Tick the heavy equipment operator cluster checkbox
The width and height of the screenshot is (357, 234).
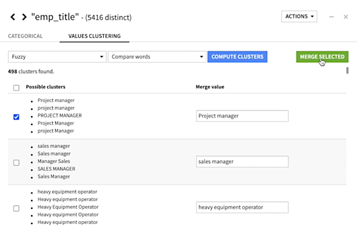(16, 208)
